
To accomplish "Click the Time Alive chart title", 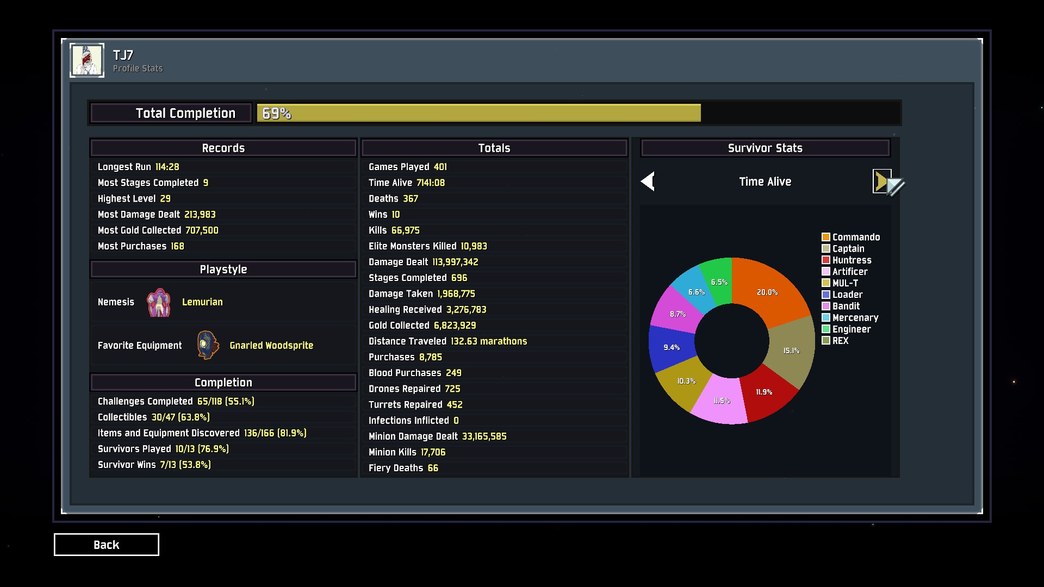I will [x=765, y=182].
